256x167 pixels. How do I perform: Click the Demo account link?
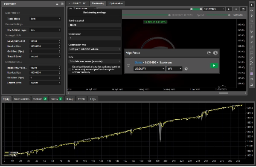coord(138,63)
